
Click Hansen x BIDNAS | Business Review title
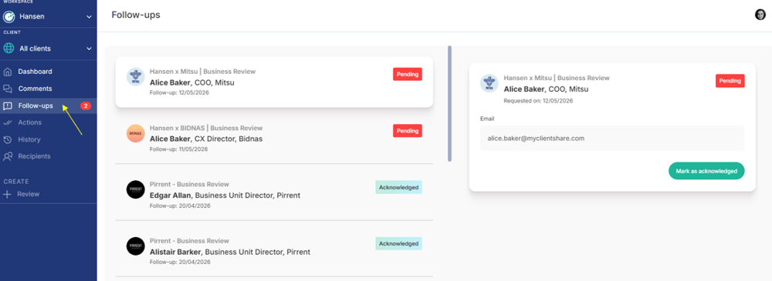tap(206, 129)
